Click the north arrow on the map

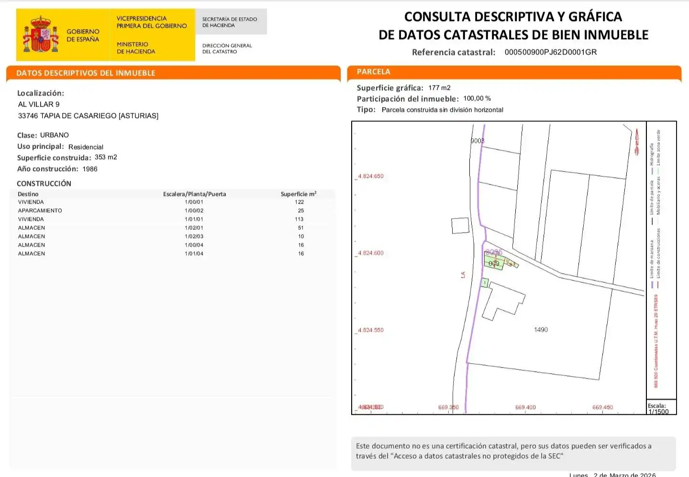(x=637, y=141)
